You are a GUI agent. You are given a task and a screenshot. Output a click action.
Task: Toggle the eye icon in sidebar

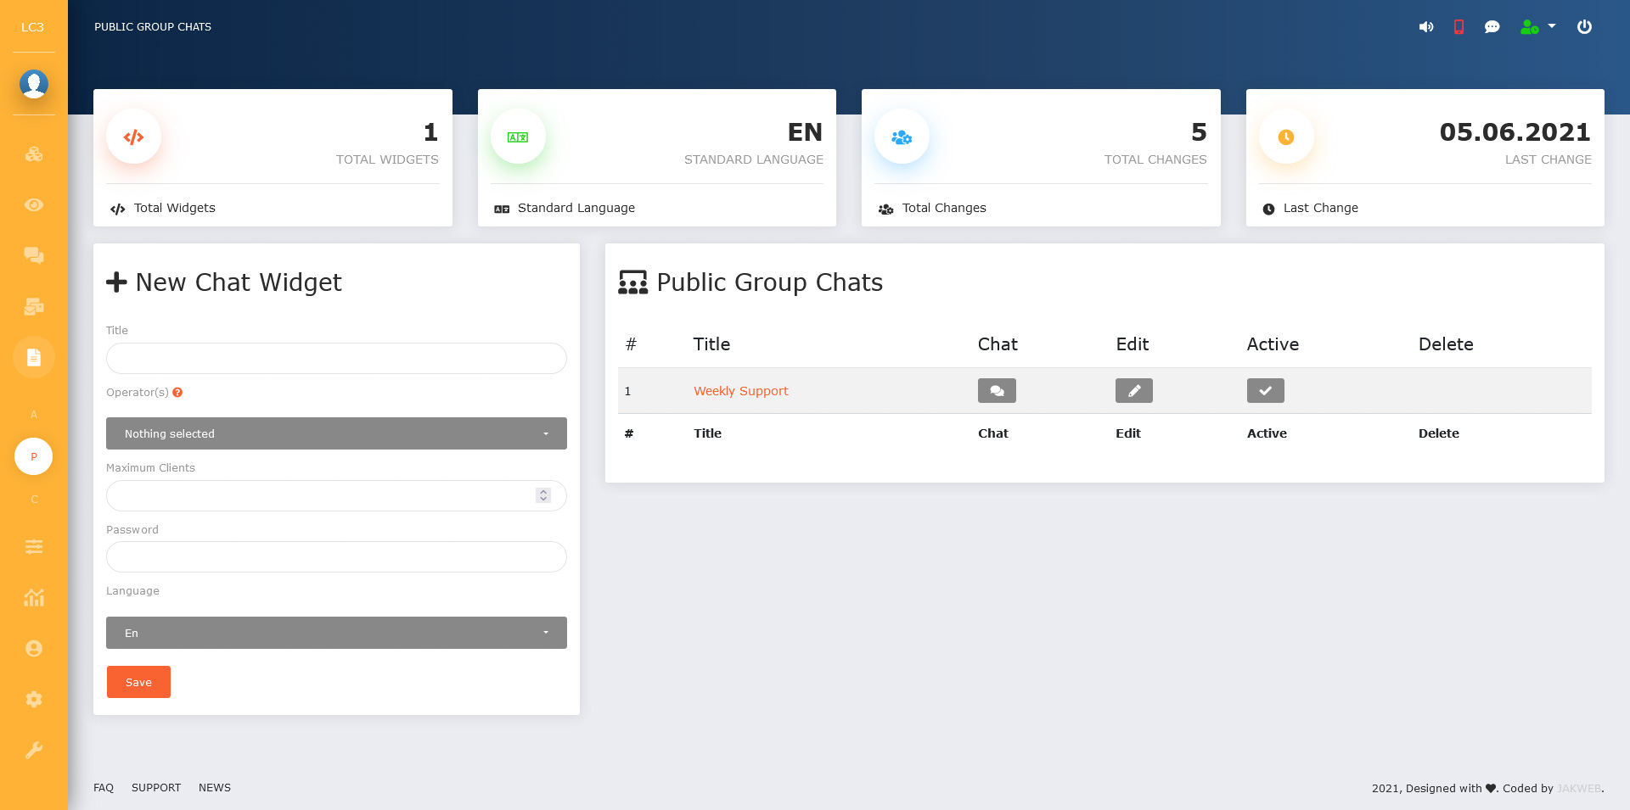pos(34,205)
